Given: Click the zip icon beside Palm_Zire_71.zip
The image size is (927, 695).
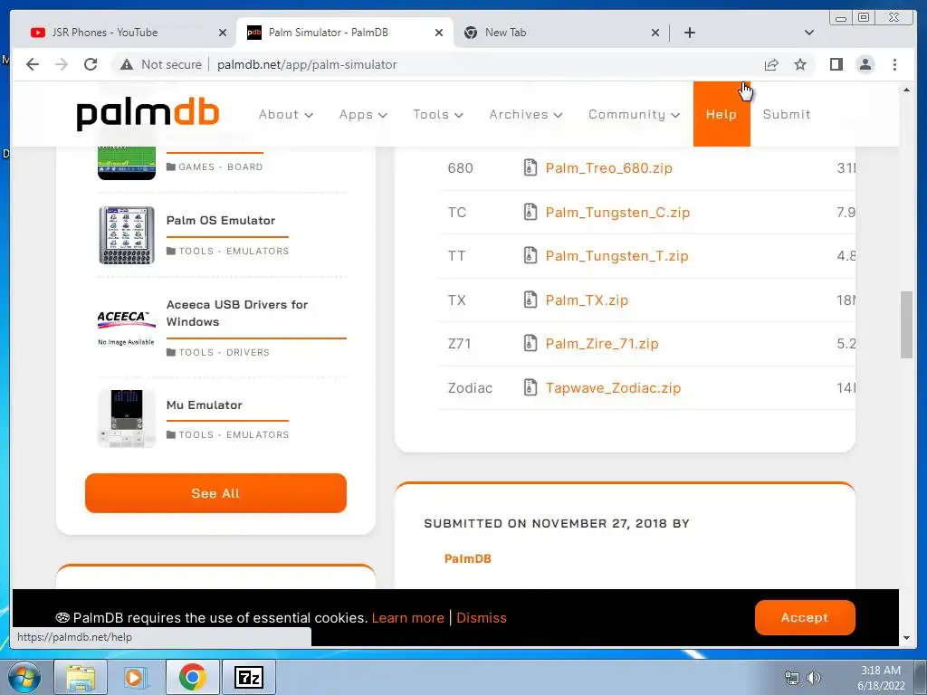Looking at the screenshot, I should tap(530, 343).
